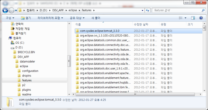This screenshot has width=208, height=110.
Task: Click the navigation pane scrollbar thumb
Action: tap(69, 61)
